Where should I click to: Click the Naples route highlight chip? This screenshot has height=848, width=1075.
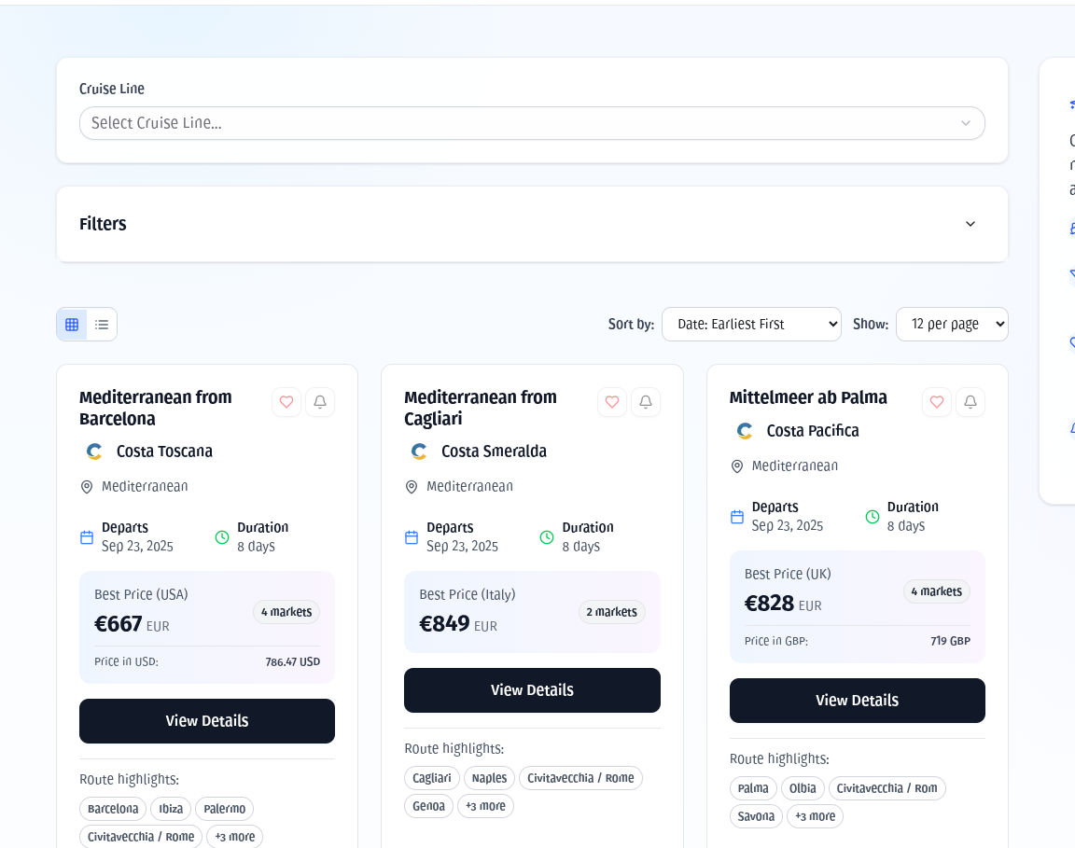(490, 778)
